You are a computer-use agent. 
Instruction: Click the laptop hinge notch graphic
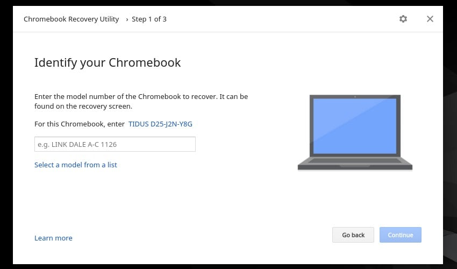point(355,166)
